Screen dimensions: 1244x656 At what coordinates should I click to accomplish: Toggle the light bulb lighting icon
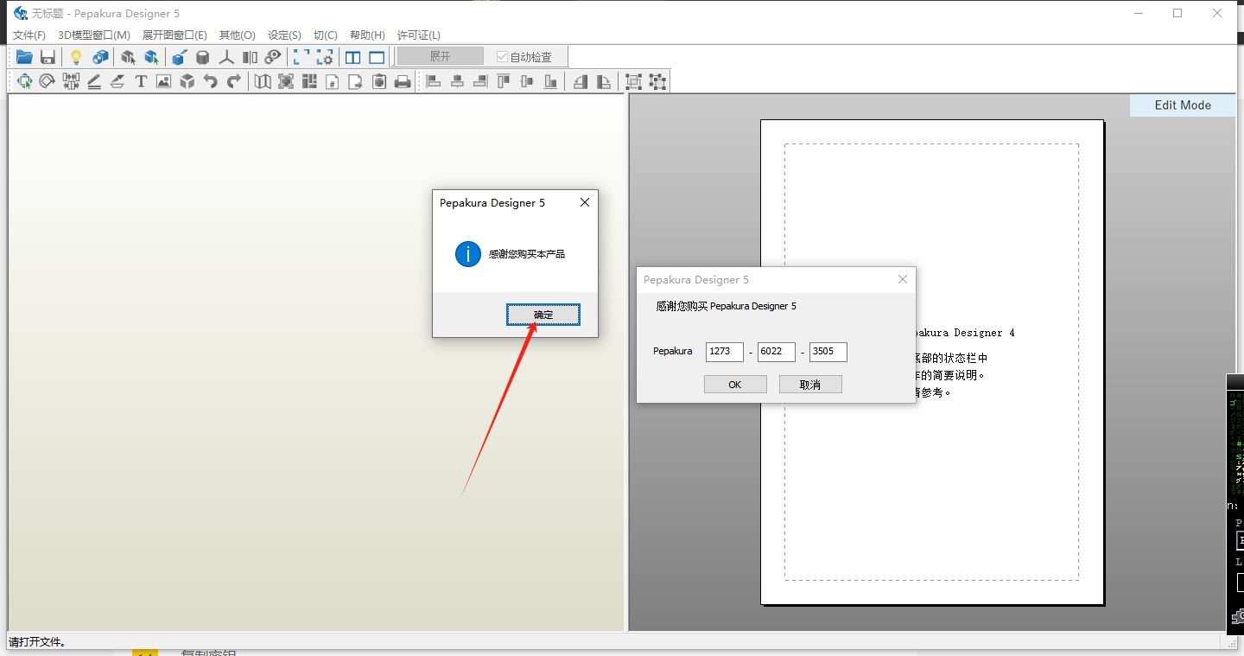coord(76,57)
